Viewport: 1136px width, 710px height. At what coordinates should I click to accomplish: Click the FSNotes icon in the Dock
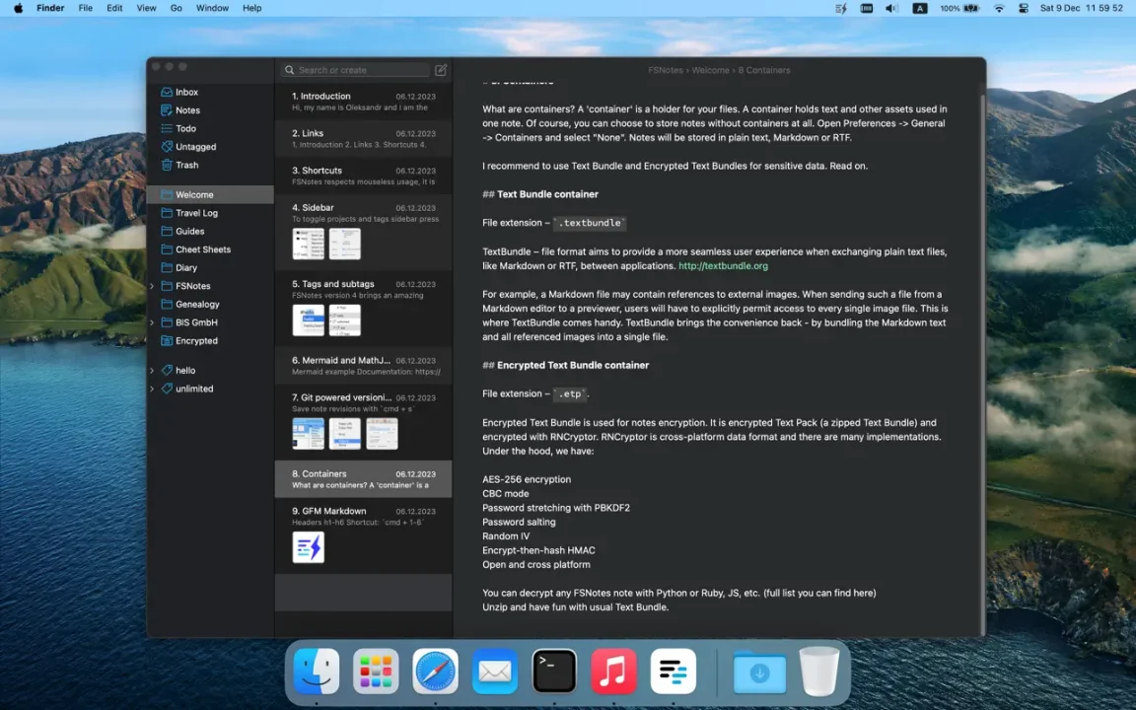(x=674, y=673)
